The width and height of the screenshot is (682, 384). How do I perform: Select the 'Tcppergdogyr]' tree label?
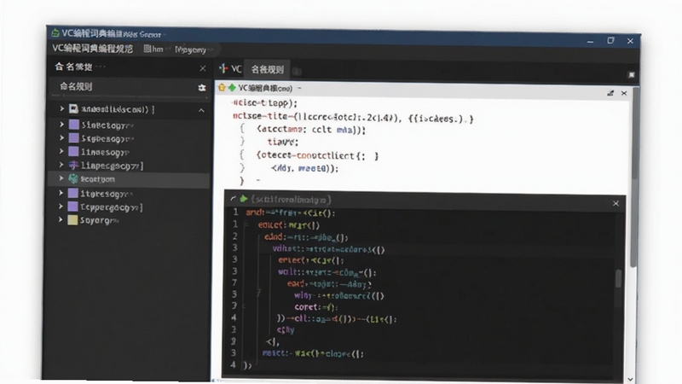point(112,207)
